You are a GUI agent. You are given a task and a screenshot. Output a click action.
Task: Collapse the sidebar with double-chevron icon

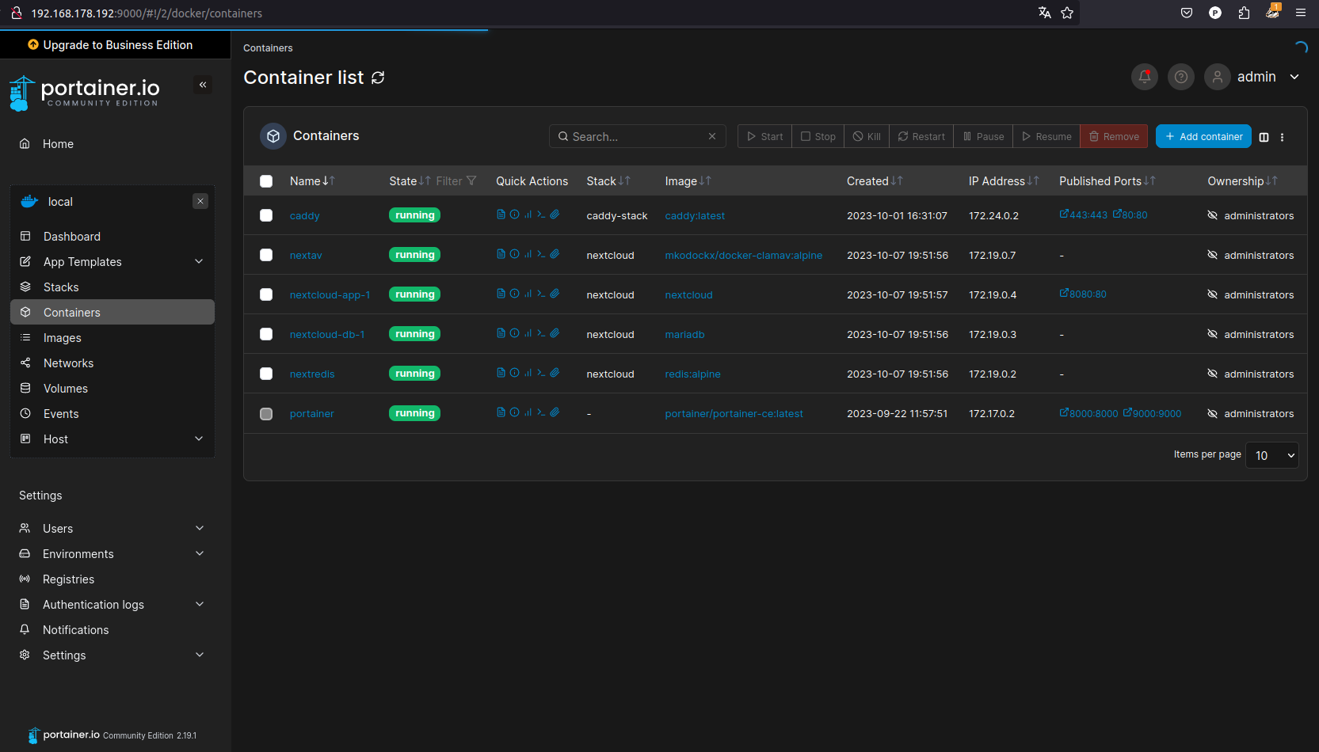tap(203, 85)
